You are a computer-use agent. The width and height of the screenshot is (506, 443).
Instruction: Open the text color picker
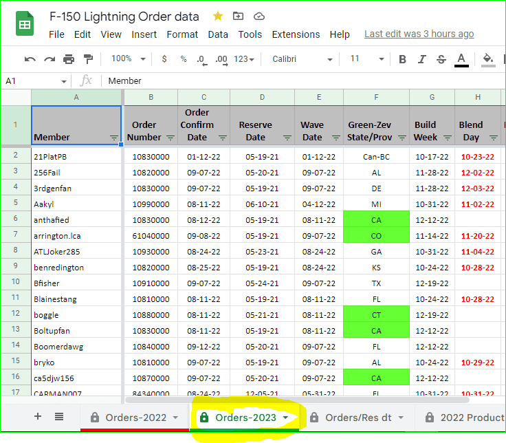tap(461, 59)
